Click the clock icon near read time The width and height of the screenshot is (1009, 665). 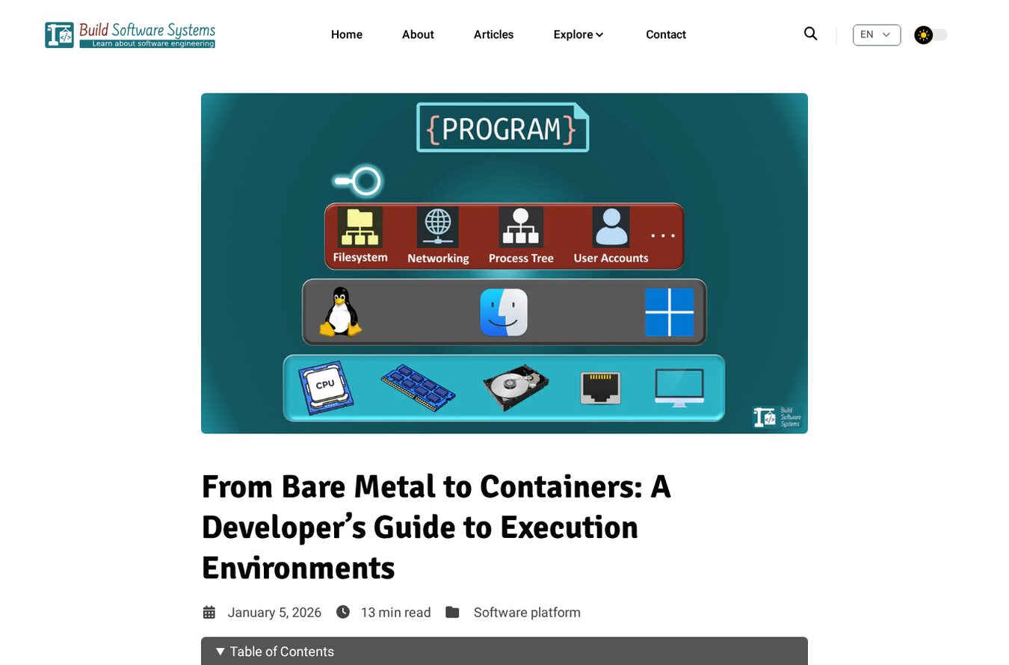point(343,612)
